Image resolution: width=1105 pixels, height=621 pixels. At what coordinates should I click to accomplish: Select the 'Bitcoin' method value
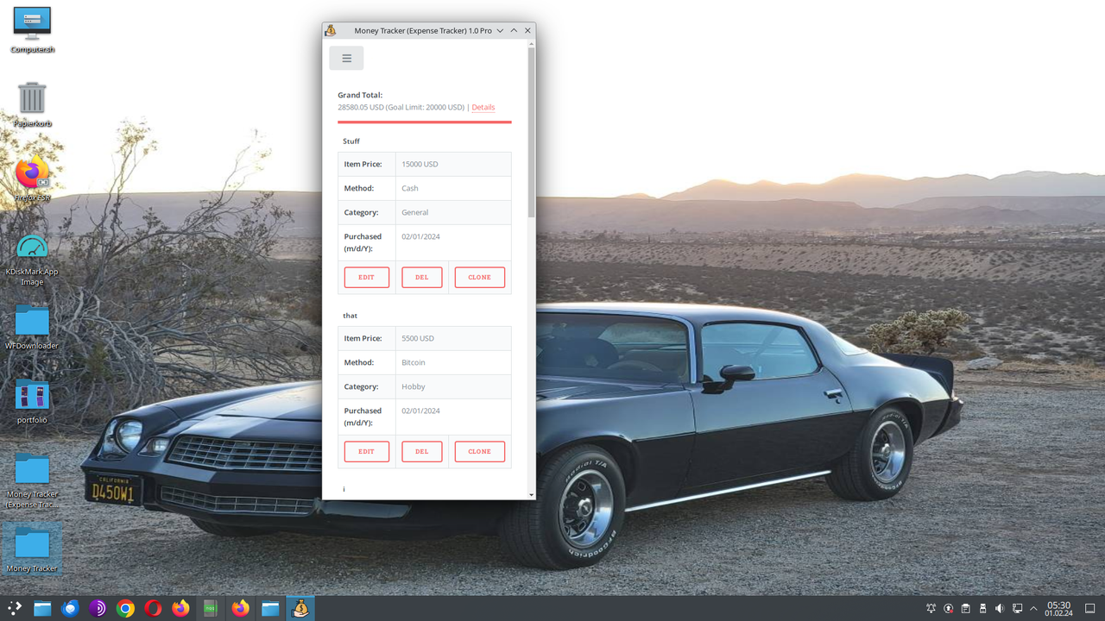[x=414, y=362]
